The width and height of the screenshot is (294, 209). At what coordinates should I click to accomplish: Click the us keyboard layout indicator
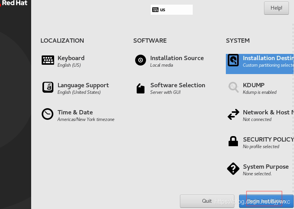click(172, 10)
